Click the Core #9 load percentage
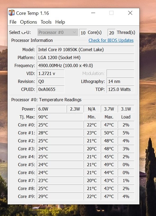This screenshot has width=156, height=216. coord(126,196)
